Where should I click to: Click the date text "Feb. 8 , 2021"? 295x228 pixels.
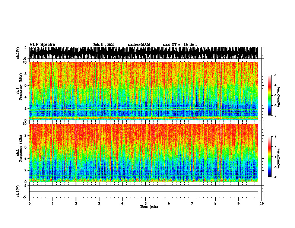click(x=104, y=45)
